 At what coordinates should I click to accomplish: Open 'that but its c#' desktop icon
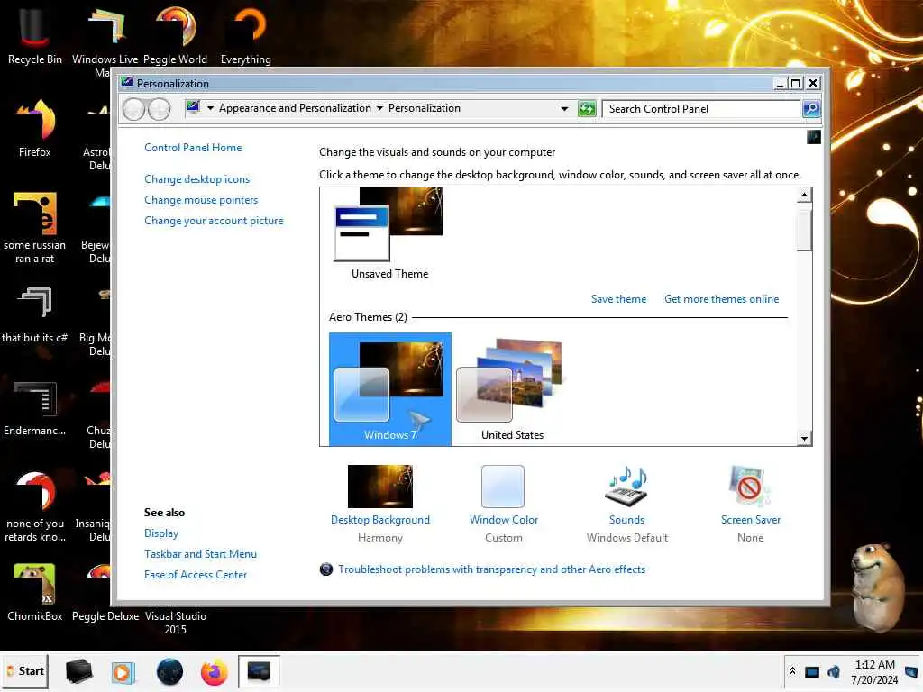pos(35,314)
